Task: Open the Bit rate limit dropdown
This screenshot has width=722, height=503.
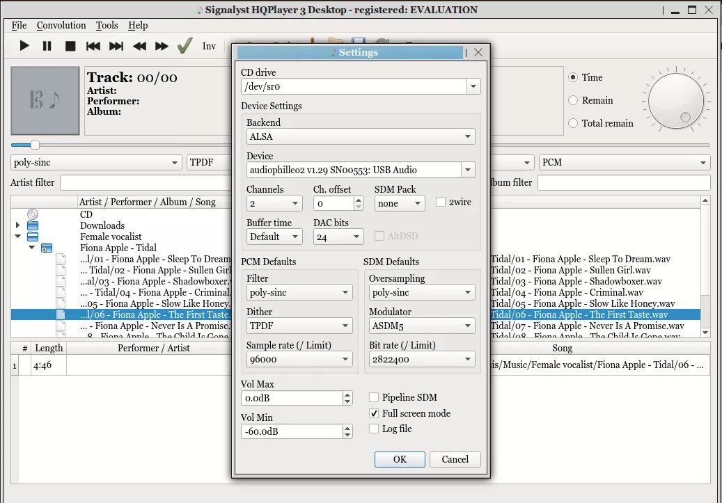Action: (422, 360)
